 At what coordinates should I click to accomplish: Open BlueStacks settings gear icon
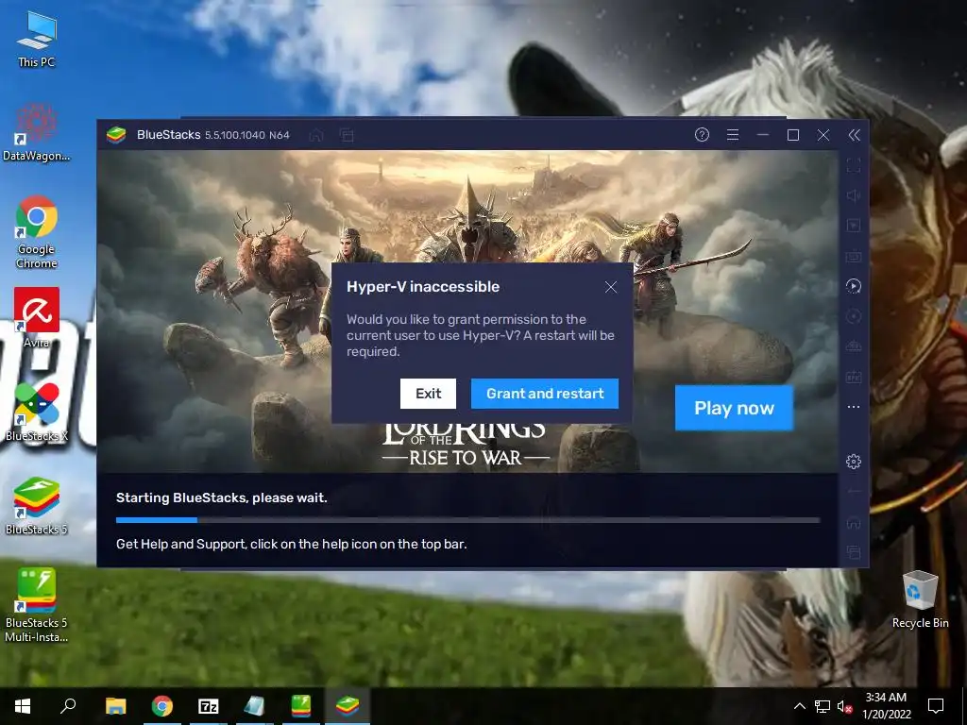coord(854,461)
